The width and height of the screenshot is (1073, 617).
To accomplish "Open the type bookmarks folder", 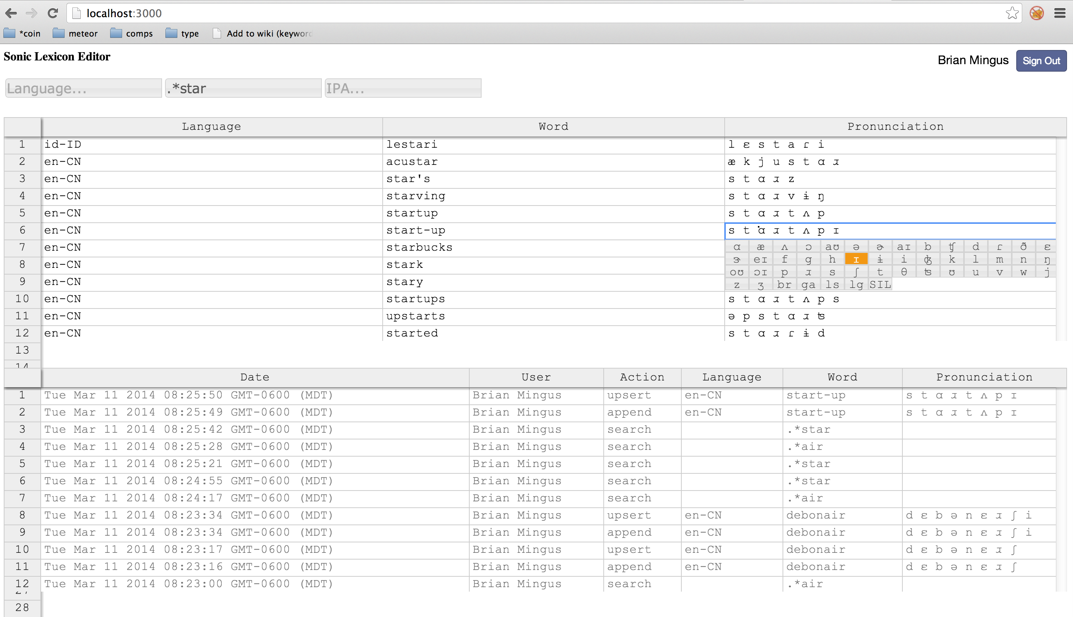I will point(182,34).
